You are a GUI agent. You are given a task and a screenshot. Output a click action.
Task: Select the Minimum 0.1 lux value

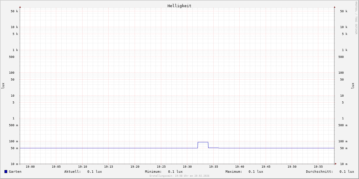(175, 172)
